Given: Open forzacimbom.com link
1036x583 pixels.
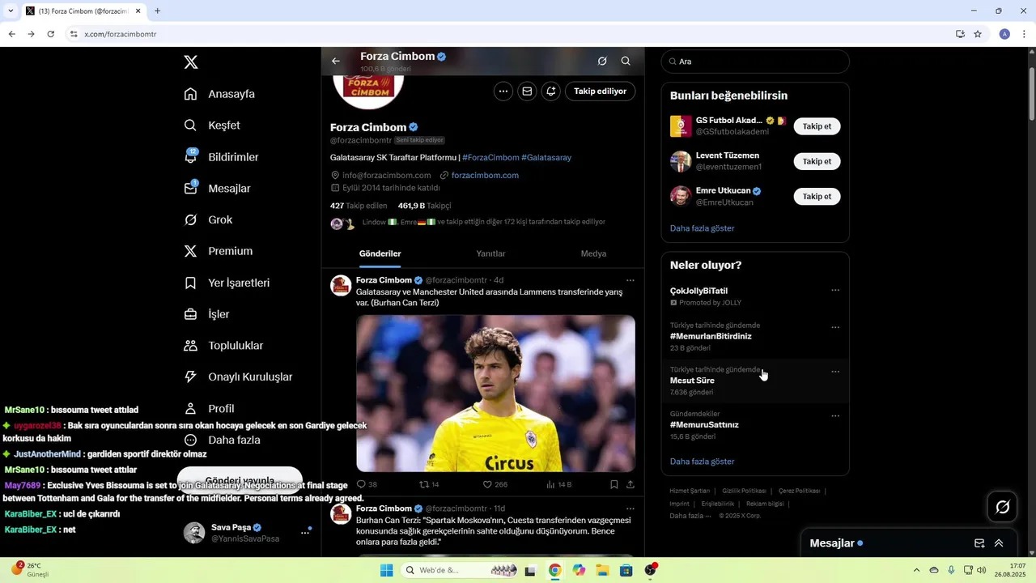Looking at the screenshot, I should (485, 175).
